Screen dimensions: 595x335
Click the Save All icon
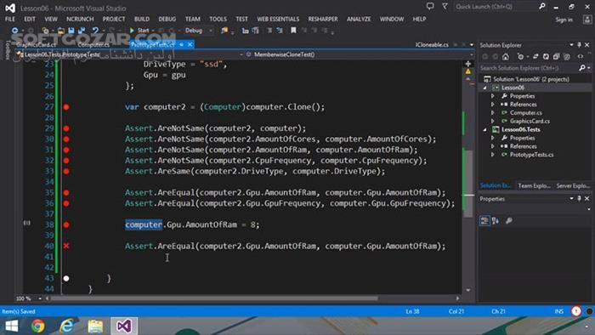(x=82, y=31)
